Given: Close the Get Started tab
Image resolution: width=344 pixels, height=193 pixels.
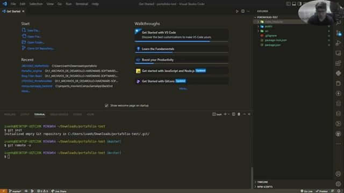Looking at the screenshot, I should (23, 11).
